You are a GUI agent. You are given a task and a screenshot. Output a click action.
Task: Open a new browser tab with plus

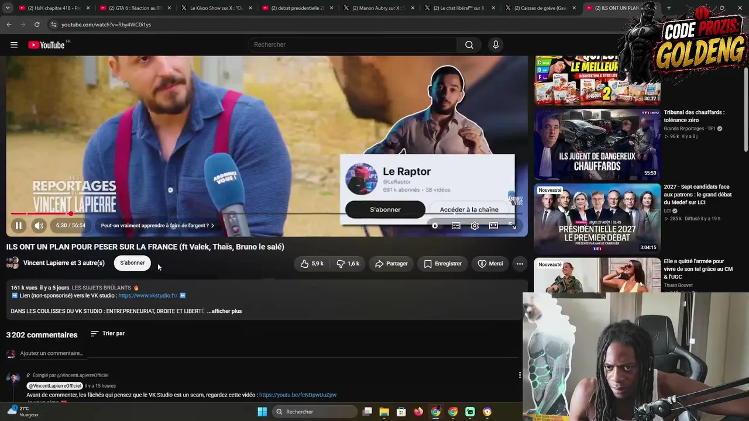point(669,8)
